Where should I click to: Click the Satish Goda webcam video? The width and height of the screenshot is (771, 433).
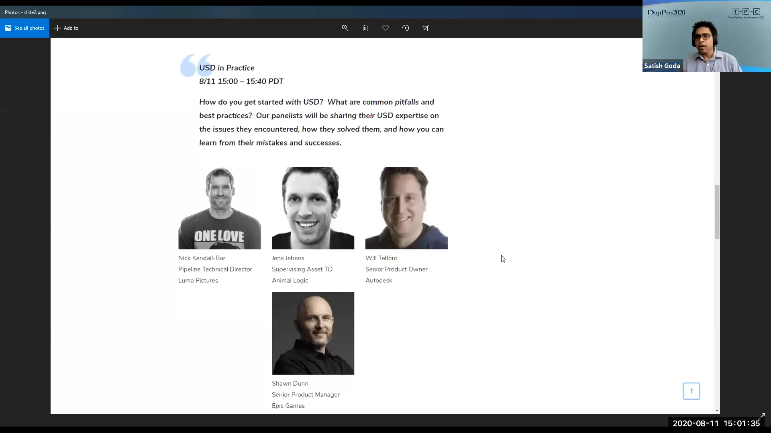pyautogui.click(x=707, y=36)
